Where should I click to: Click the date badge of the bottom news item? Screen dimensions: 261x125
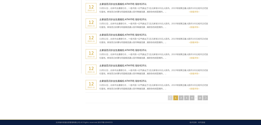[91, 85]
